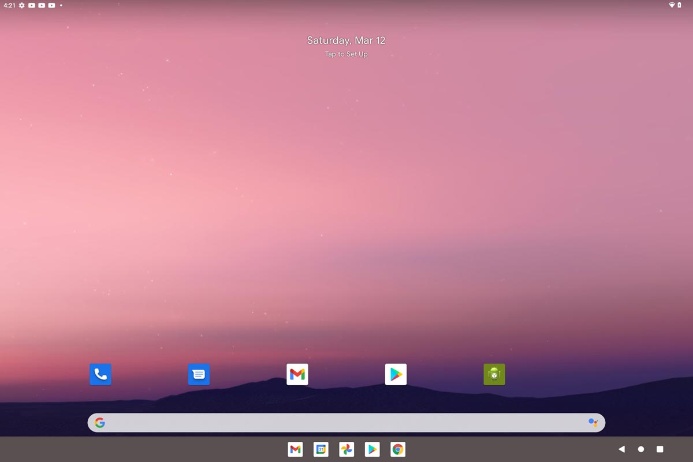Click inside the Google search field

[346, 423]
